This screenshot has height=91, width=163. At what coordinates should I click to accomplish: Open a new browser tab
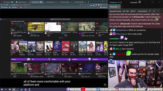tap(88, 2)
